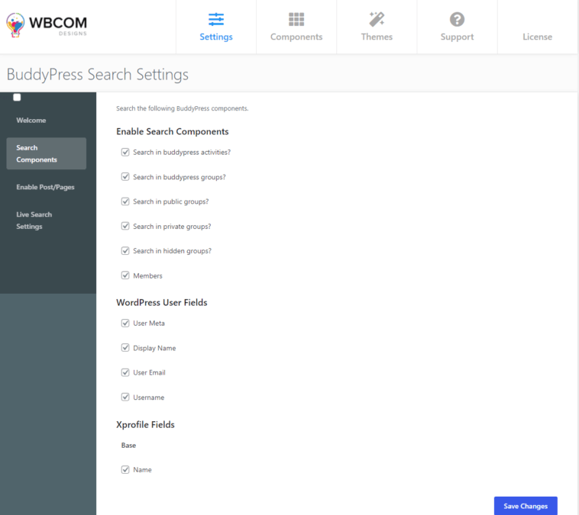The width and height of the screenshot is (579, 515).
Task: Click the Settings sliders icon
Action: click(216, 19)
